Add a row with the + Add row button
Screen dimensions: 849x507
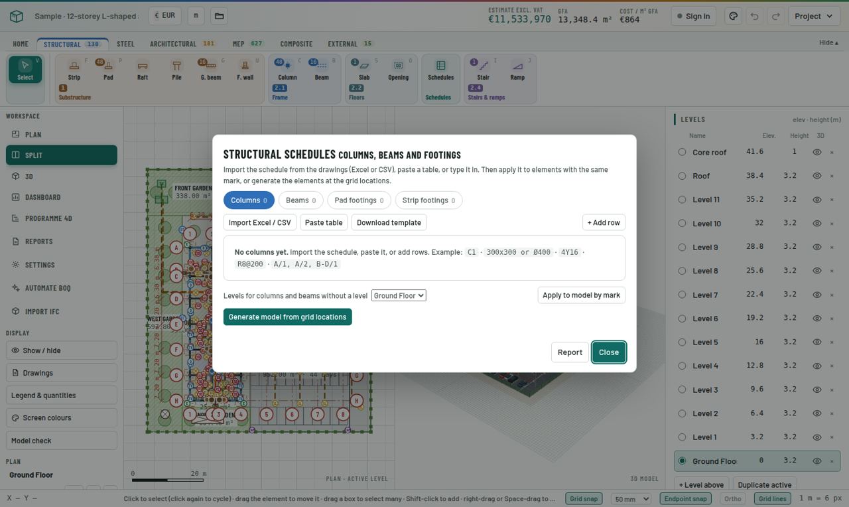click(x=604, y=222)
